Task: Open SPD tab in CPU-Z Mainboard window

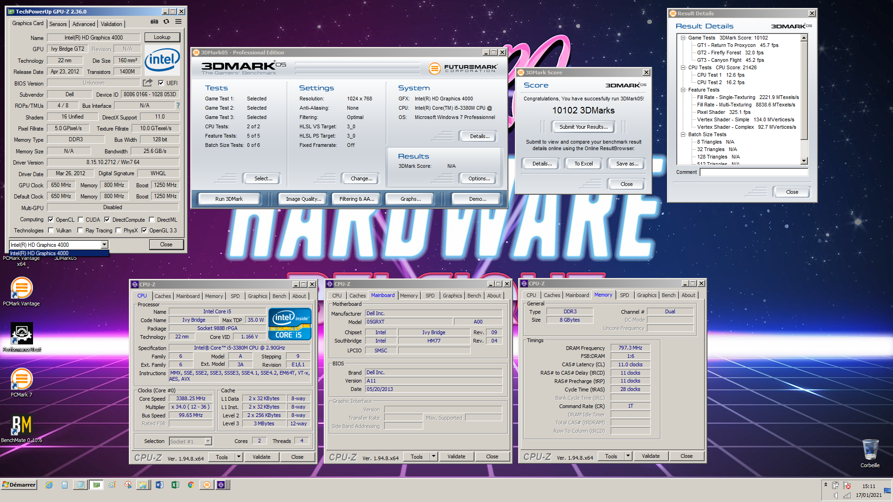Action: (430, 296)
